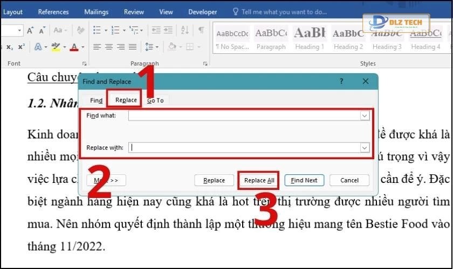Open the Replace with dropdown arrow

coord(365,147)
